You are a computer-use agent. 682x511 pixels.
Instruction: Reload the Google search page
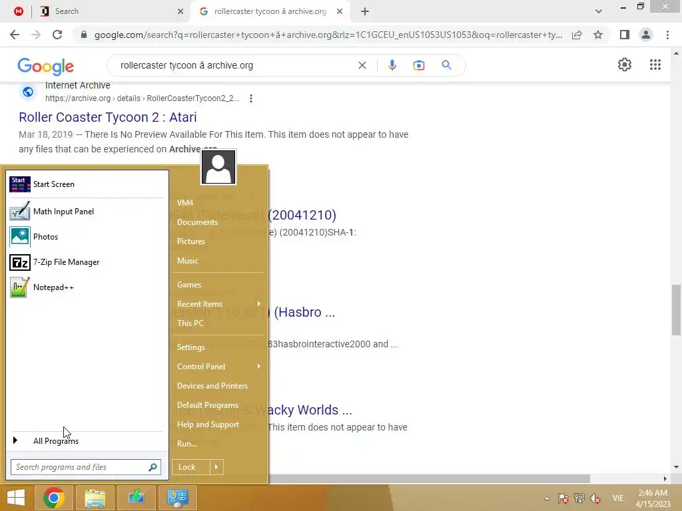point(57,35)
